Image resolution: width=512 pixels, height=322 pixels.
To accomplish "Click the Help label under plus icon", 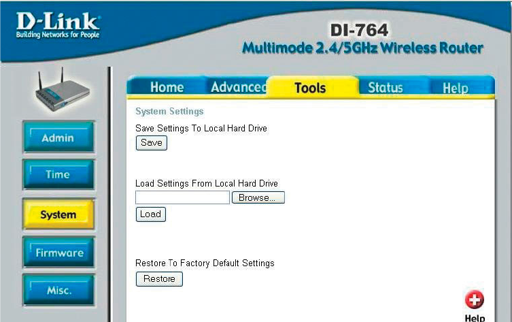I will 475,318.
